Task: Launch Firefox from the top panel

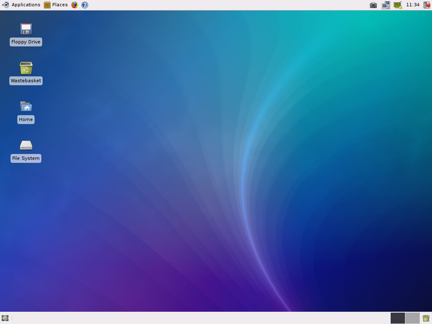Action: click(74, 5)
